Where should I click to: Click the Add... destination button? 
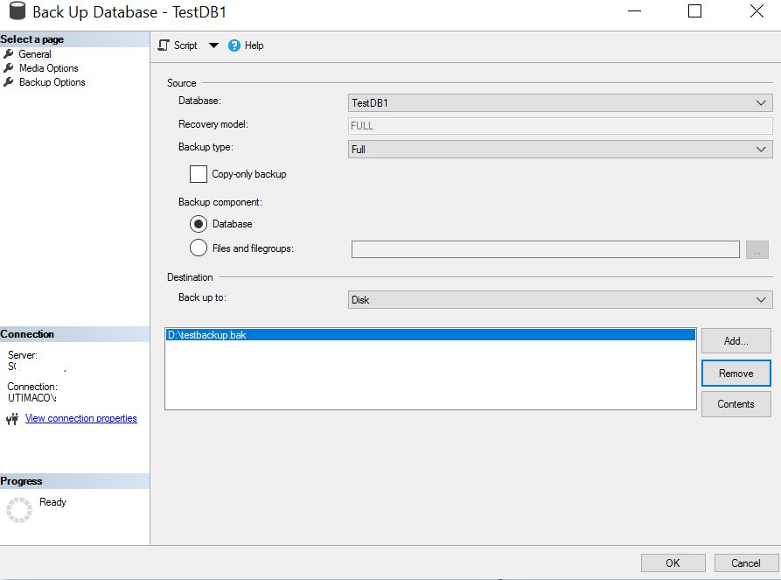coord(736,341)
